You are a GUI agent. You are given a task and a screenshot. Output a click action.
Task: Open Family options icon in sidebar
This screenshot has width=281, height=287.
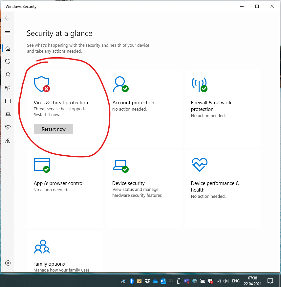(8, 141)
